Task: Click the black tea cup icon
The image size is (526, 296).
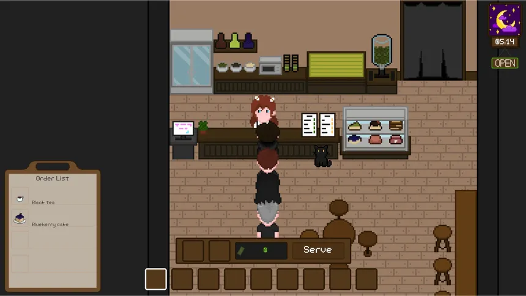Action: 20,198
